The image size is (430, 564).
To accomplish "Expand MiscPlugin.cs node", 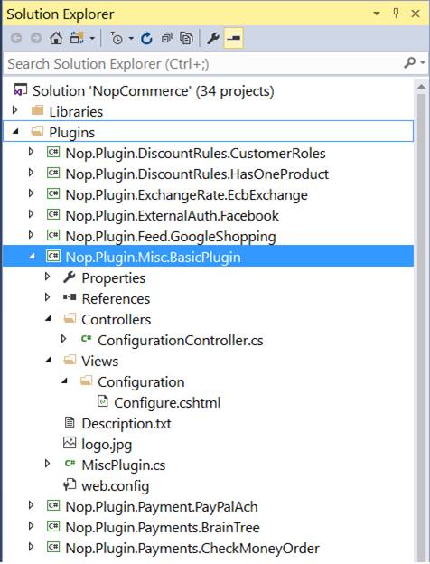I will tap(47, 464).
